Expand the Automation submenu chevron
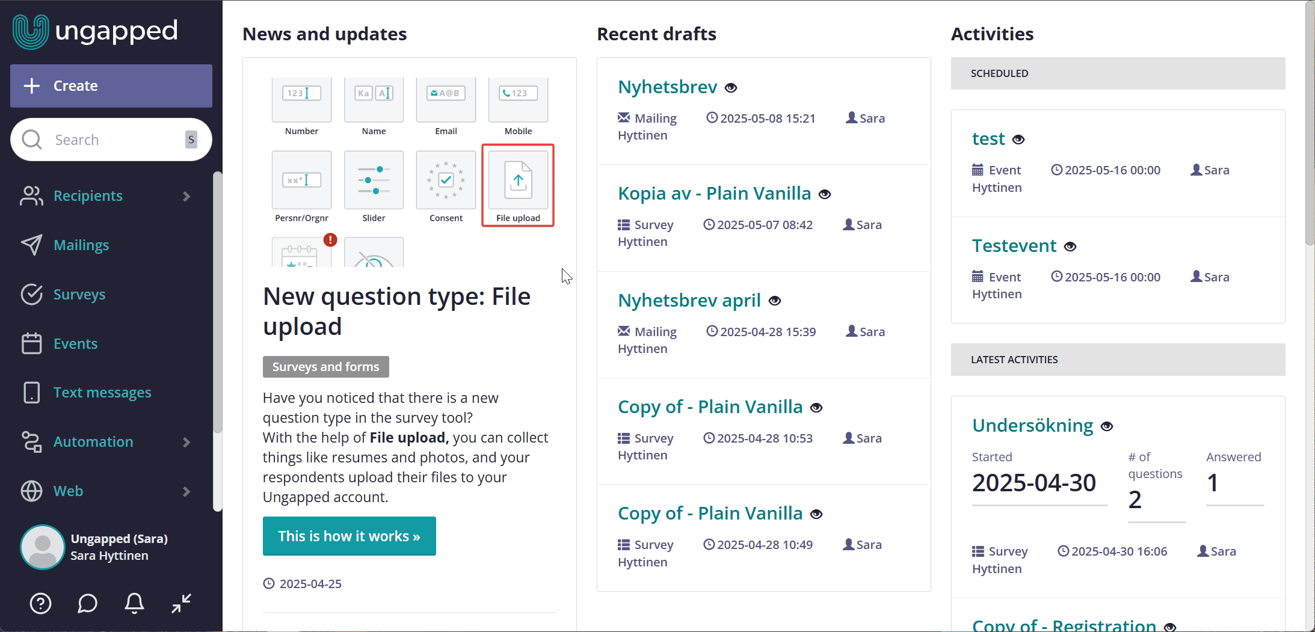1315x632 pixels. 186,442
